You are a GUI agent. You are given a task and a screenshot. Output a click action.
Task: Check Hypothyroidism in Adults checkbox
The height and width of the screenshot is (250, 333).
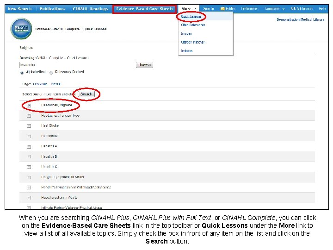29,198
